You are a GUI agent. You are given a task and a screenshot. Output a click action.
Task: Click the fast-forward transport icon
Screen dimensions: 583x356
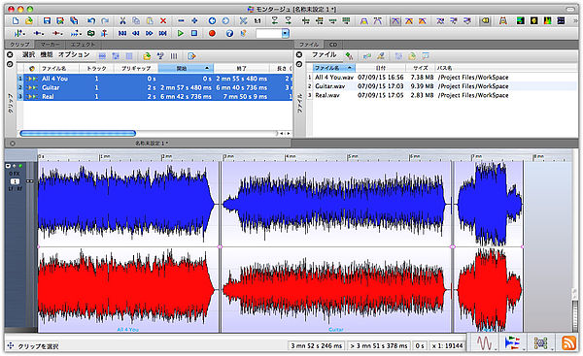pyautogui.click(x=149, y=33)
